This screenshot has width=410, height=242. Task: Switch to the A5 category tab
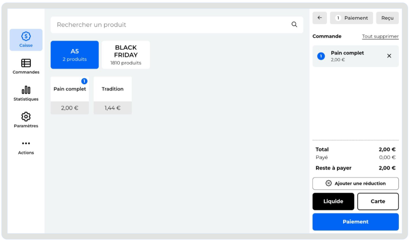click(74, 55)
